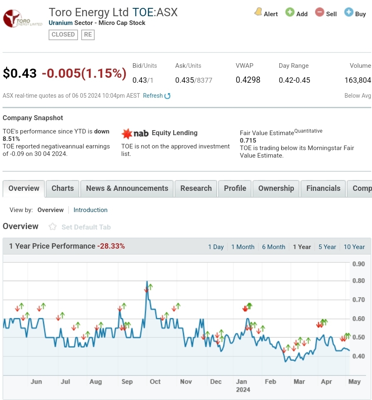The width and height of the screenshot is (372, 400).
Task: Click the Alert bell icon
Action: tap(258, 12)
